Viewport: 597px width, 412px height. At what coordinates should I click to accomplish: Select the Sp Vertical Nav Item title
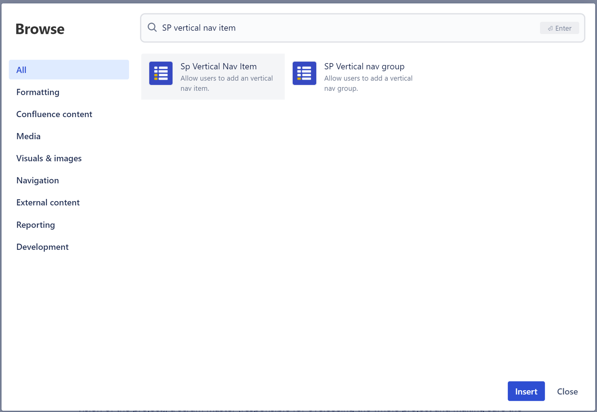(x=219, y=67)
